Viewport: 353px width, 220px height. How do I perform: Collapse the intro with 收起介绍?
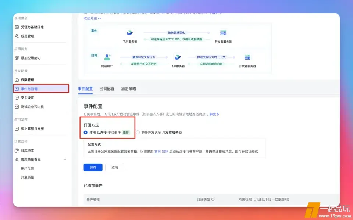pos(92,18)
